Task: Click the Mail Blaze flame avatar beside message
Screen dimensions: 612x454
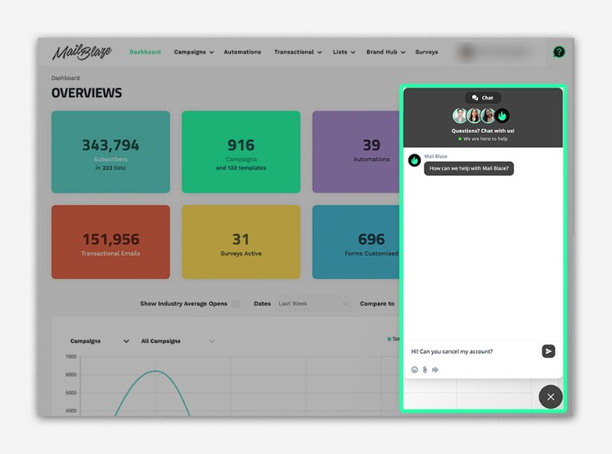Action: [x=414, y=161]
